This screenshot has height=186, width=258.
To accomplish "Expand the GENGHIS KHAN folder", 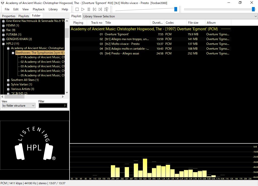I will coord(4,39).
